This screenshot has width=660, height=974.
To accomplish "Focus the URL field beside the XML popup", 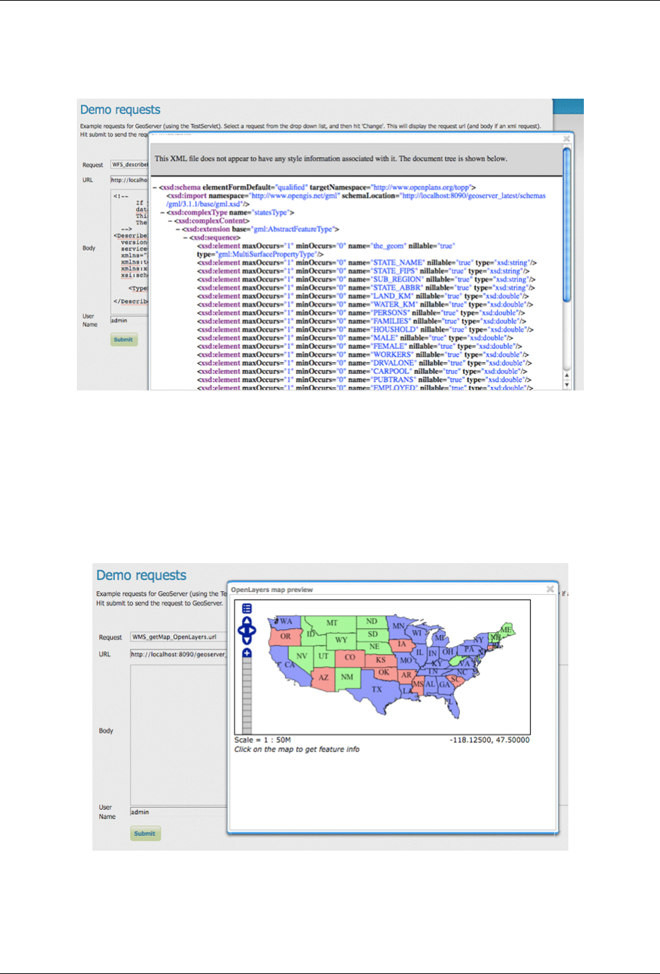I will pyautogui.click(x=129, y=180).
